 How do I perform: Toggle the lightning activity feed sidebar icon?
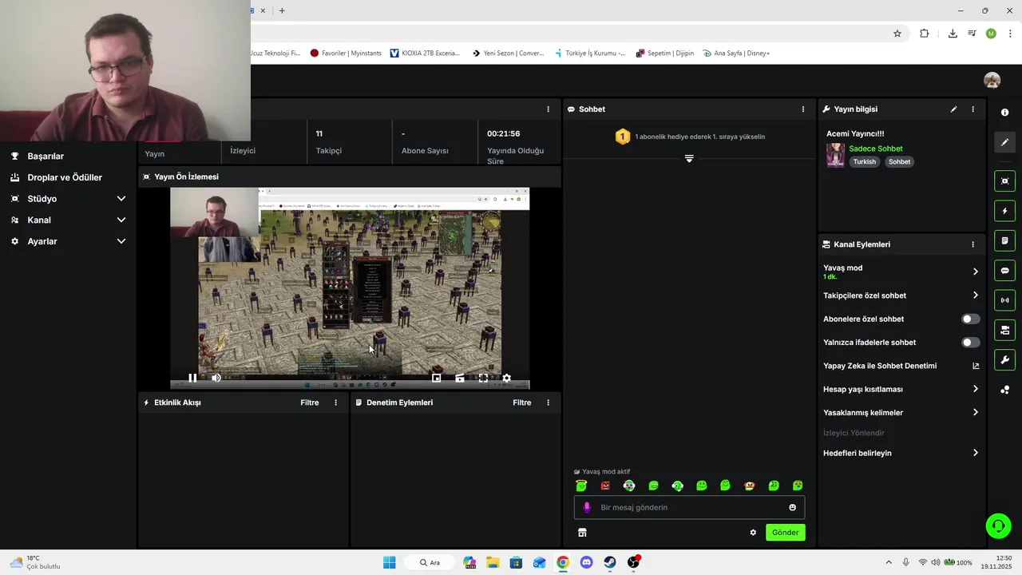1004,211
